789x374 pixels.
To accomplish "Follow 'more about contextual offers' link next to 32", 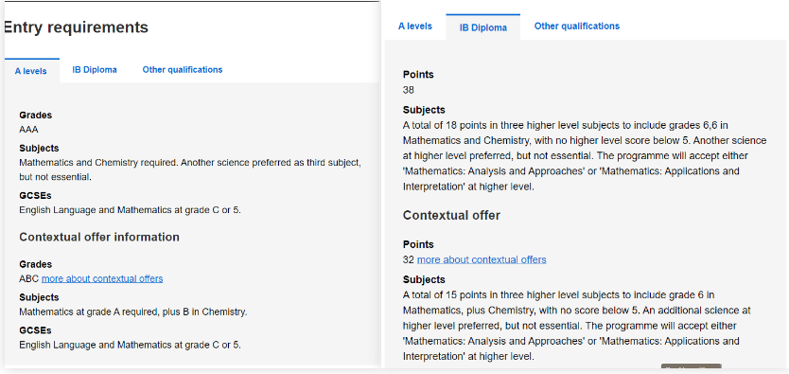I will point(482,259).
